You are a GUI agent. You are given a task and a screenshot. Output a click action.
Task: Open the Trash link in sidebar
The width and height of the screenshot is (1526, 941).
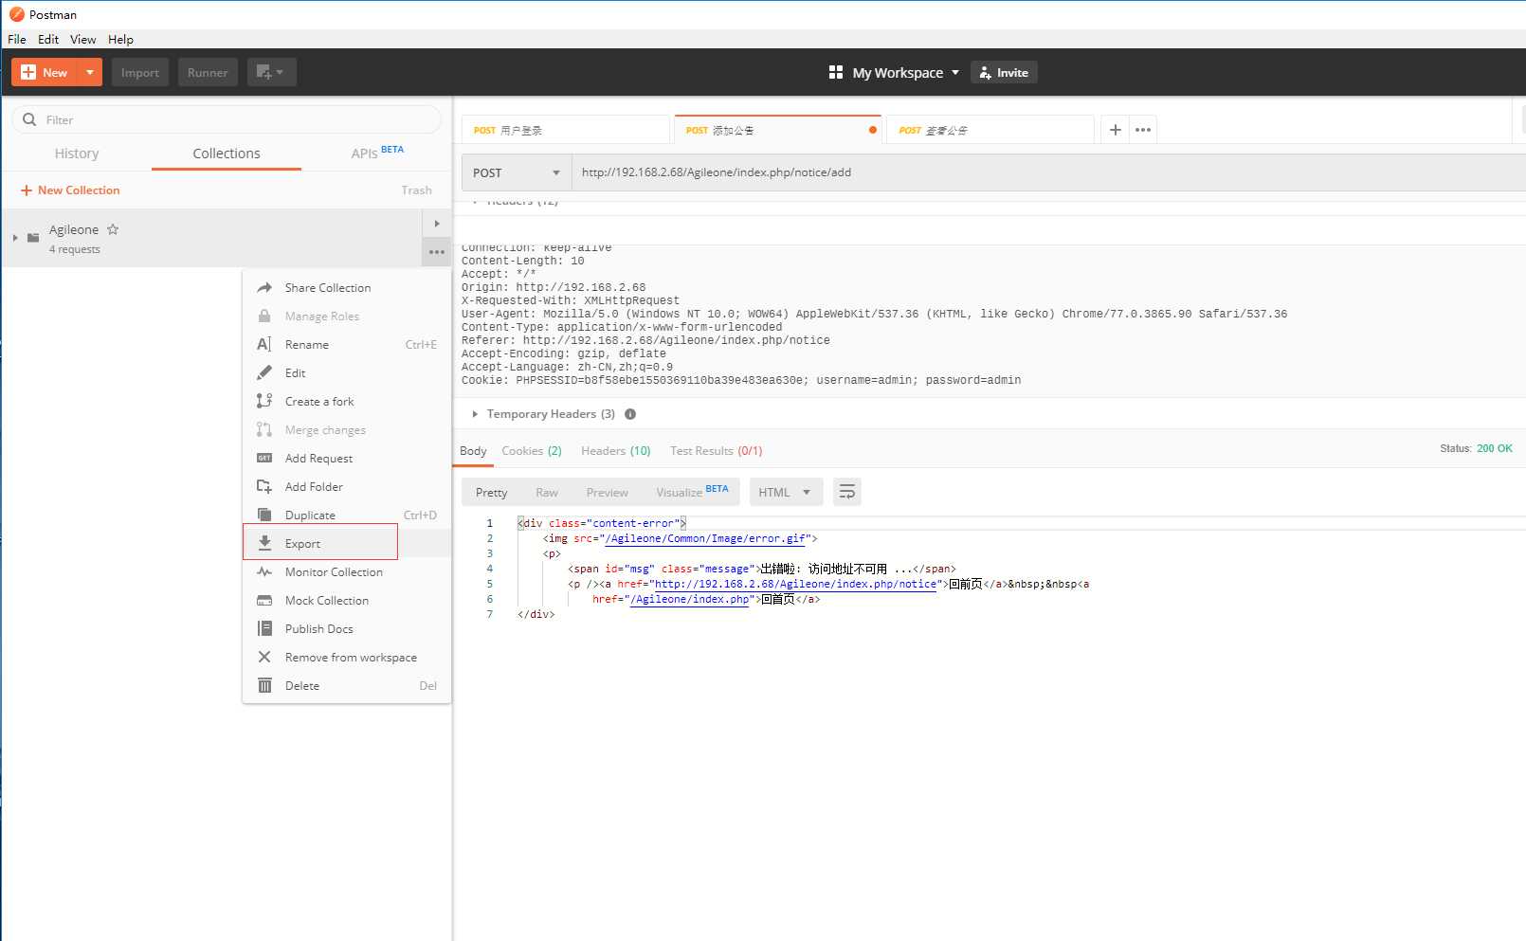pos(416,190)
